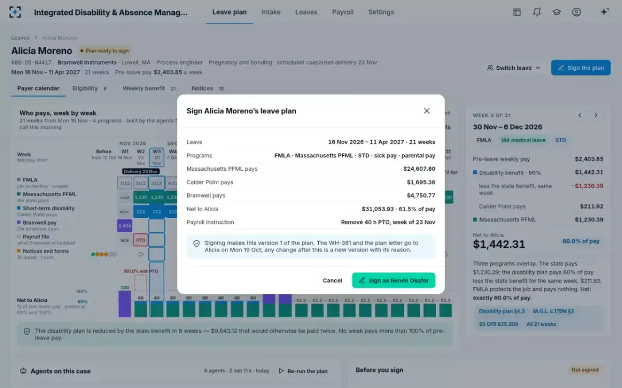Go to the Payroll tab
This screenshot has width=622, height=388.
click(x=343, y=12)
